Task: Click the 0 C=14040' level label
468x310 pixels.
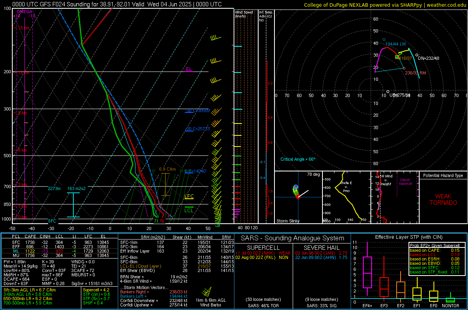Action: pos(195,171)
